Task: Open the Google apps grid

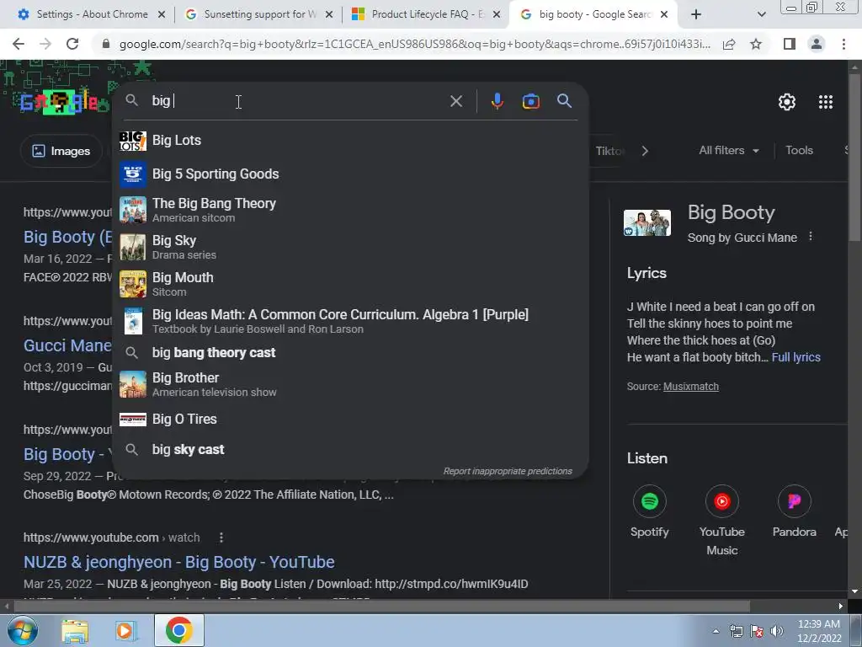Action: pyautogui.click(x=825, y=102)
